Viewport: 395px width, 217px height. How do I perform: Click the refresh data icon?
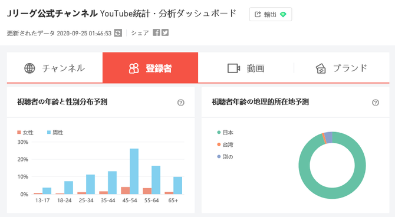click(118, 33)
